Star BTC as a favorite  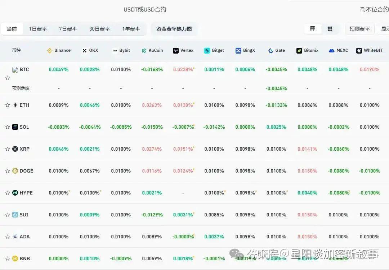(x=7, y=77)
